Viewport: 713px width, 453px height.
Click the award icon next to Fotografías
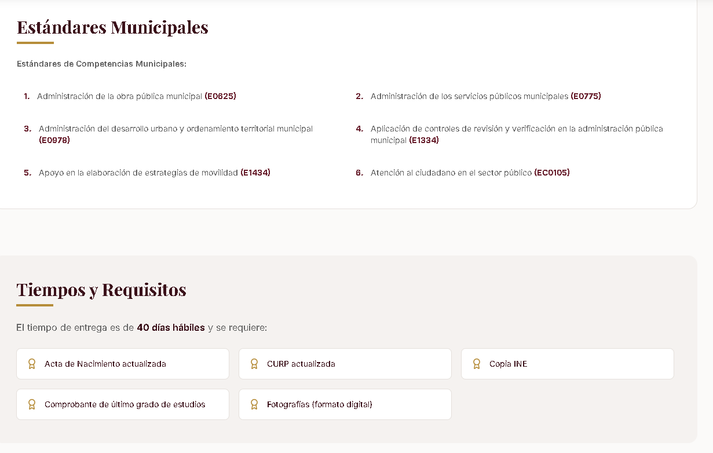[x=254, y=404]
